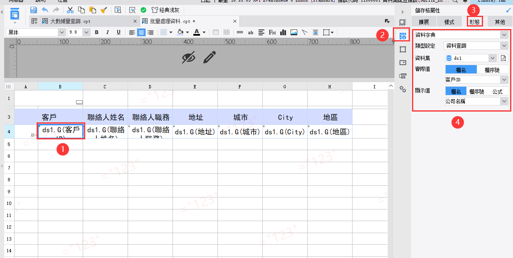Screen dimensions: 513x258
Task: Switch to the 樣式 tab
Action: click(x=449, y=22)
